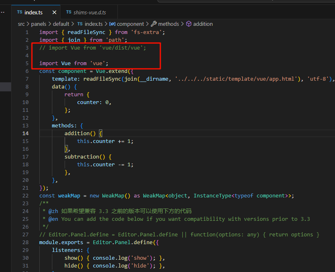Viewport: 335px width, 272px height.
Task: Click the 'path' module string
Action: point(115,40)
